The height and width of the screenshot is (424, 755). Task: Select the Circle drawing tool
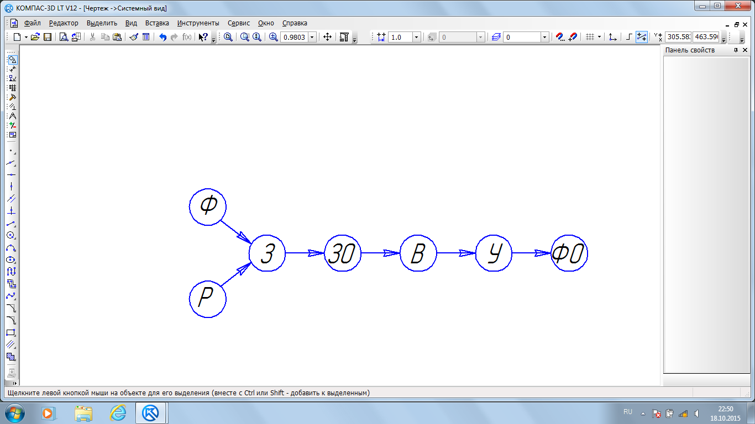point(11,235)
